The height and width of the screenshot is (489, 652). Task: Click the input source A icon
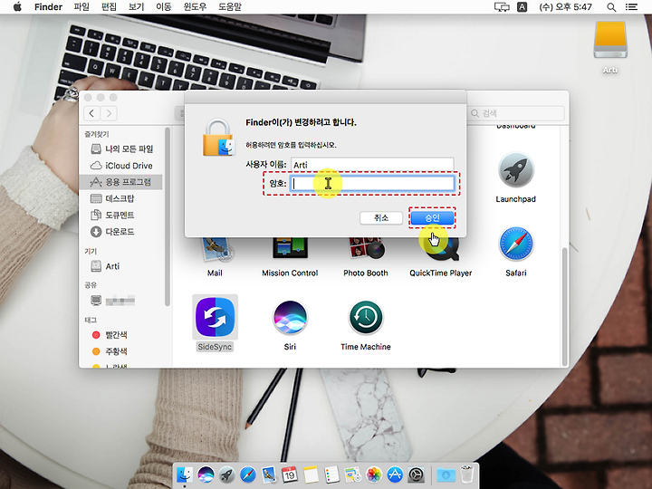[x=522, y=7]
